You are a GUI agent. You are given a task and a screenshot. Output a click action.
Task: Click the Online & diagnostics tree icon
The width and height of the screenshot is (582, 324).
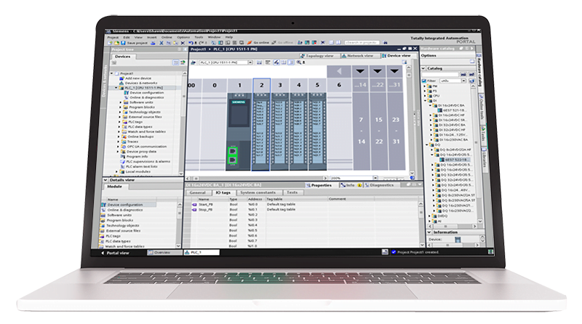pos(127,97)
